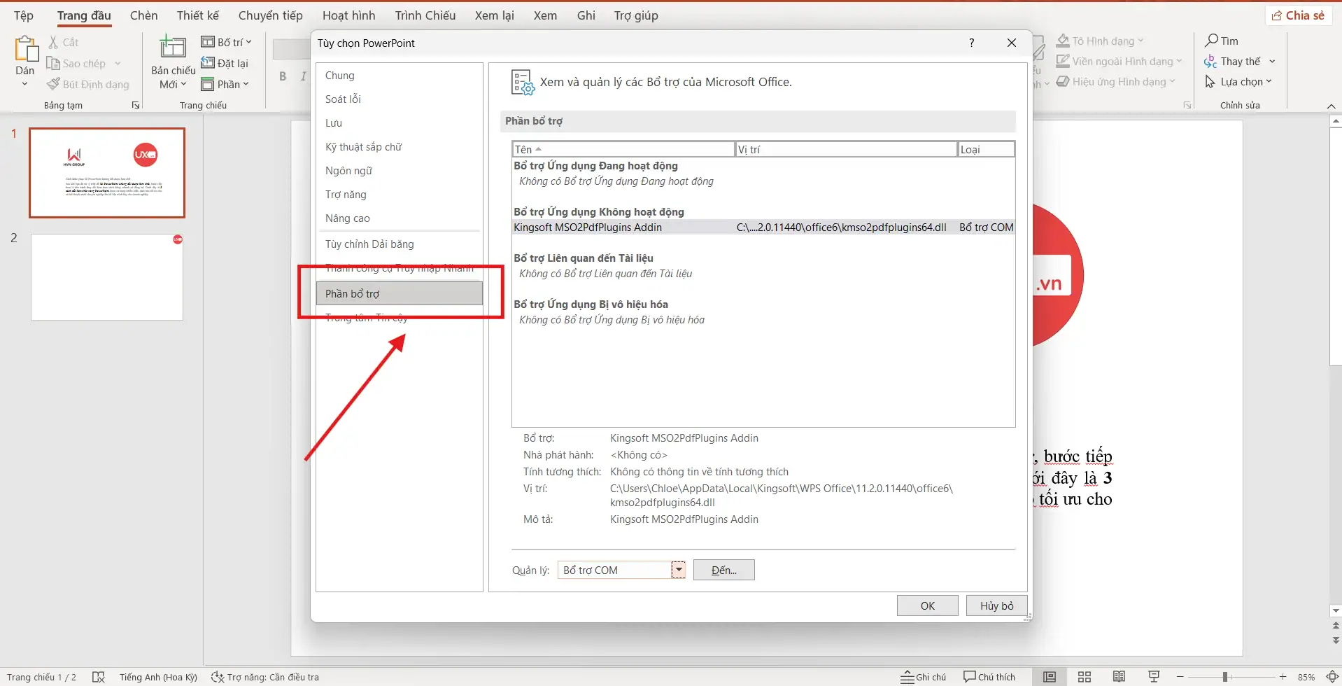Select Nâng cao in options list
Screen dimensions: 1342x686
point(348,218)
